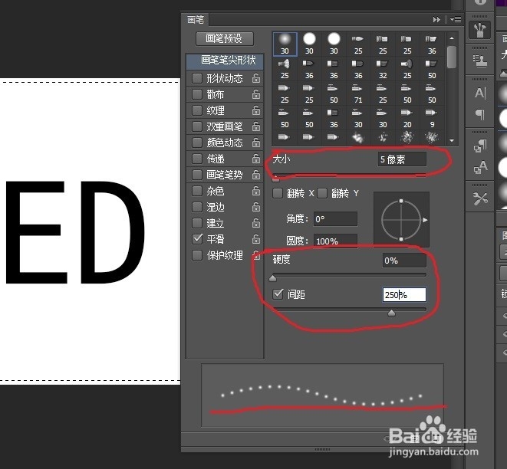This screenshot has height=469, width=507.
Task: Toggle lock for 形状动态
Action: tap(256, 78)
